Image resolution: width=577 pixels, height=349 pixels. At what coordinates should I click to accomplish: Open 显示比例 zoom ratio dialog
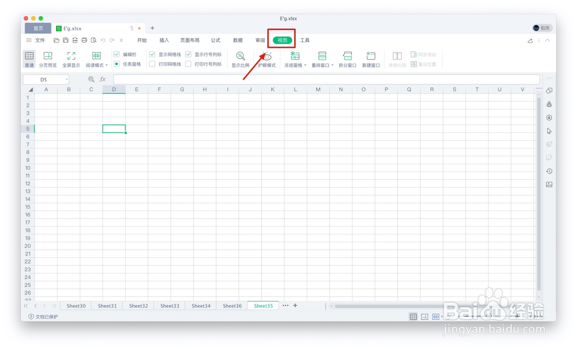pyautogui.click(x=240, y=59)
